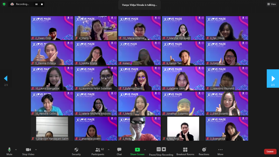Open the More options menu
Screen dimensions: 279x157
click(220, 151)
